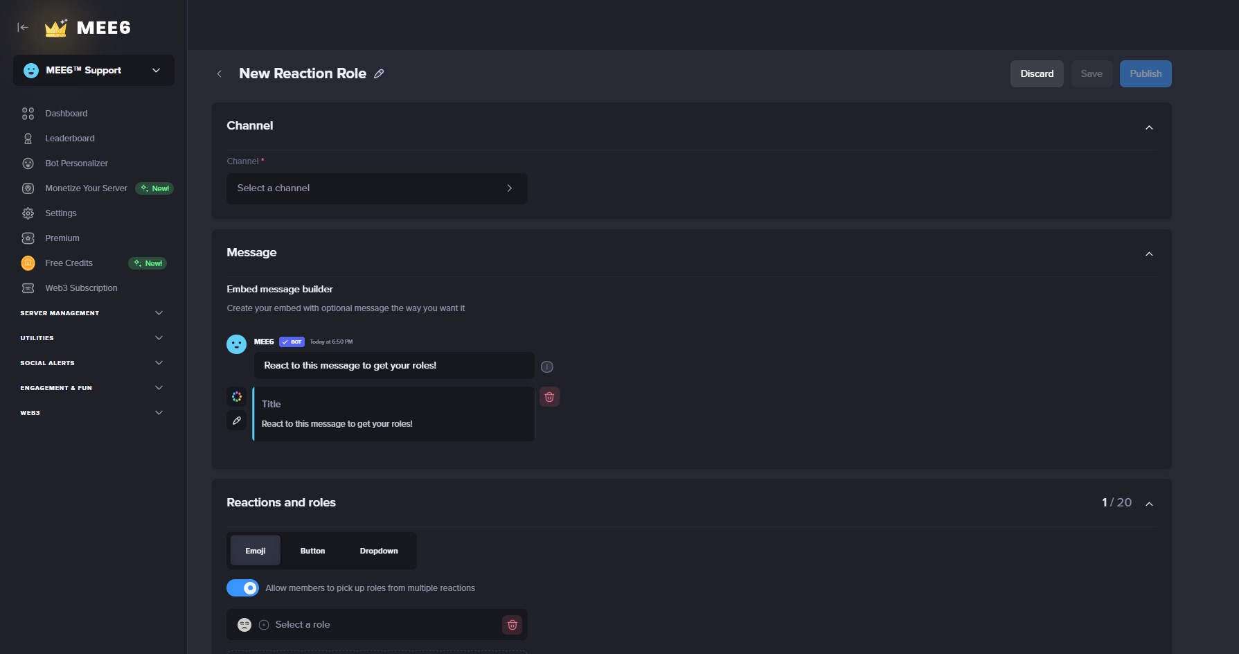Open Dashboard from the sidebar
Screen dimensions: 1239x654
coord(66,114)
